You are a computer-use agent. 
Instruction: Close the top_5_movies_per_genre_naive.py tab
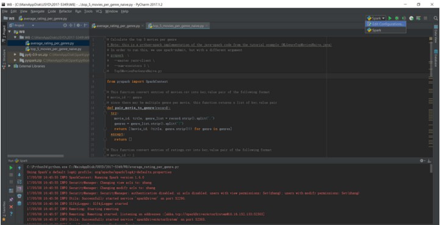(207, 26)
